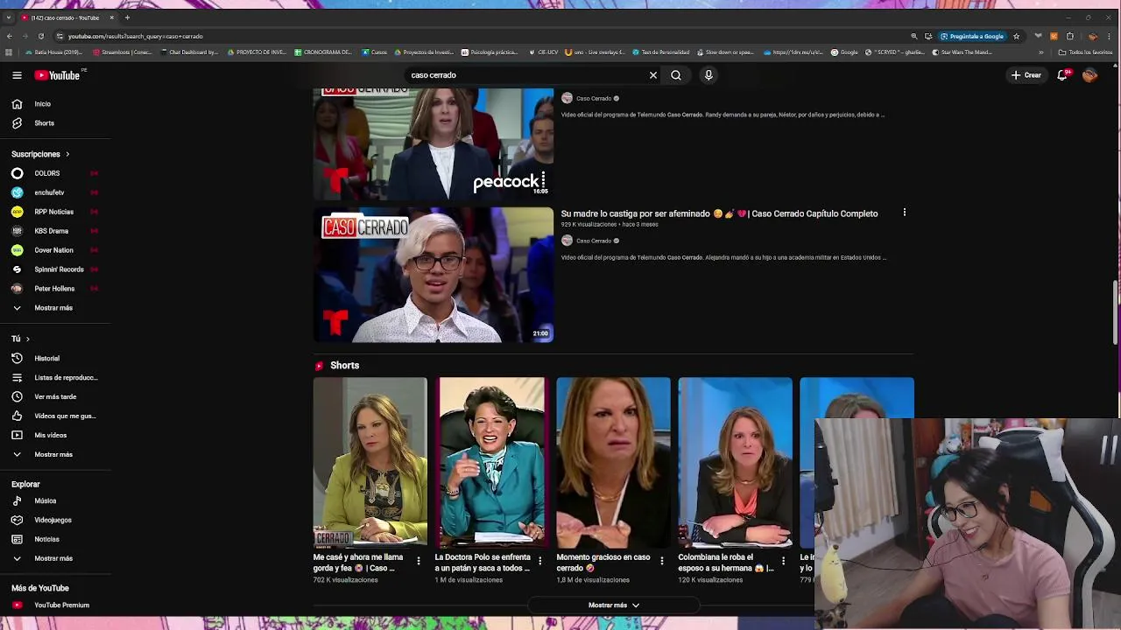Open the 21:00 afeminado video thumbnail

pos(434,275)
